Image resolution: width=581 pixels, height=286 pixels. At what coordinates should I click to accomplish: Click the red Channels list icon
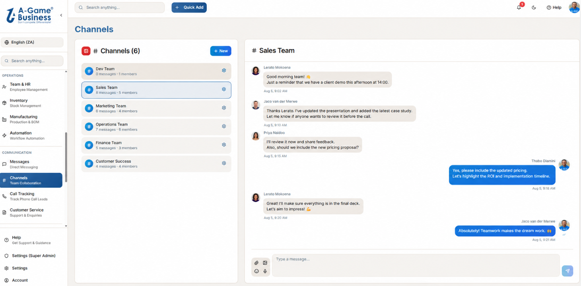point(86,51)
